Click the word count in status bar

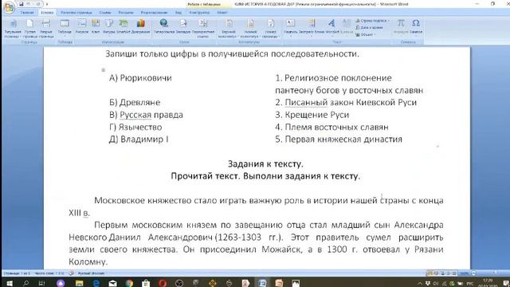click(x=49, y=273)
